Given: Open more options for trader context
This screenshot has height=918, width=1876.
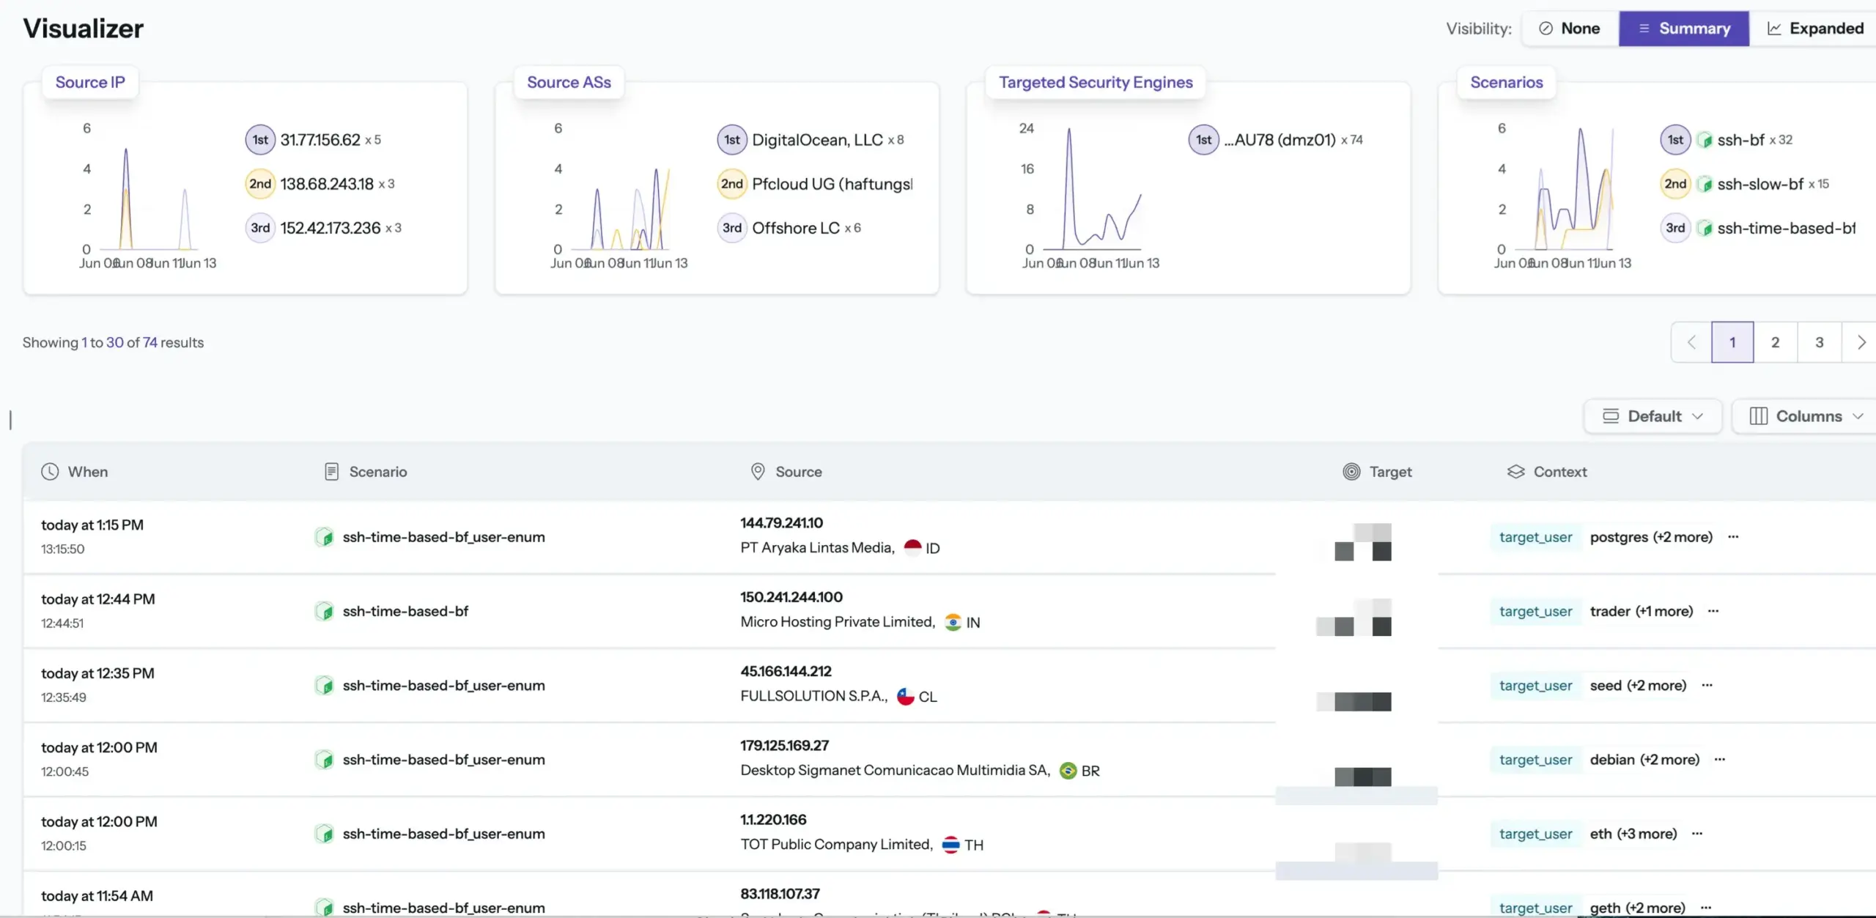Looking at the screenshot, I should 1713,611.
